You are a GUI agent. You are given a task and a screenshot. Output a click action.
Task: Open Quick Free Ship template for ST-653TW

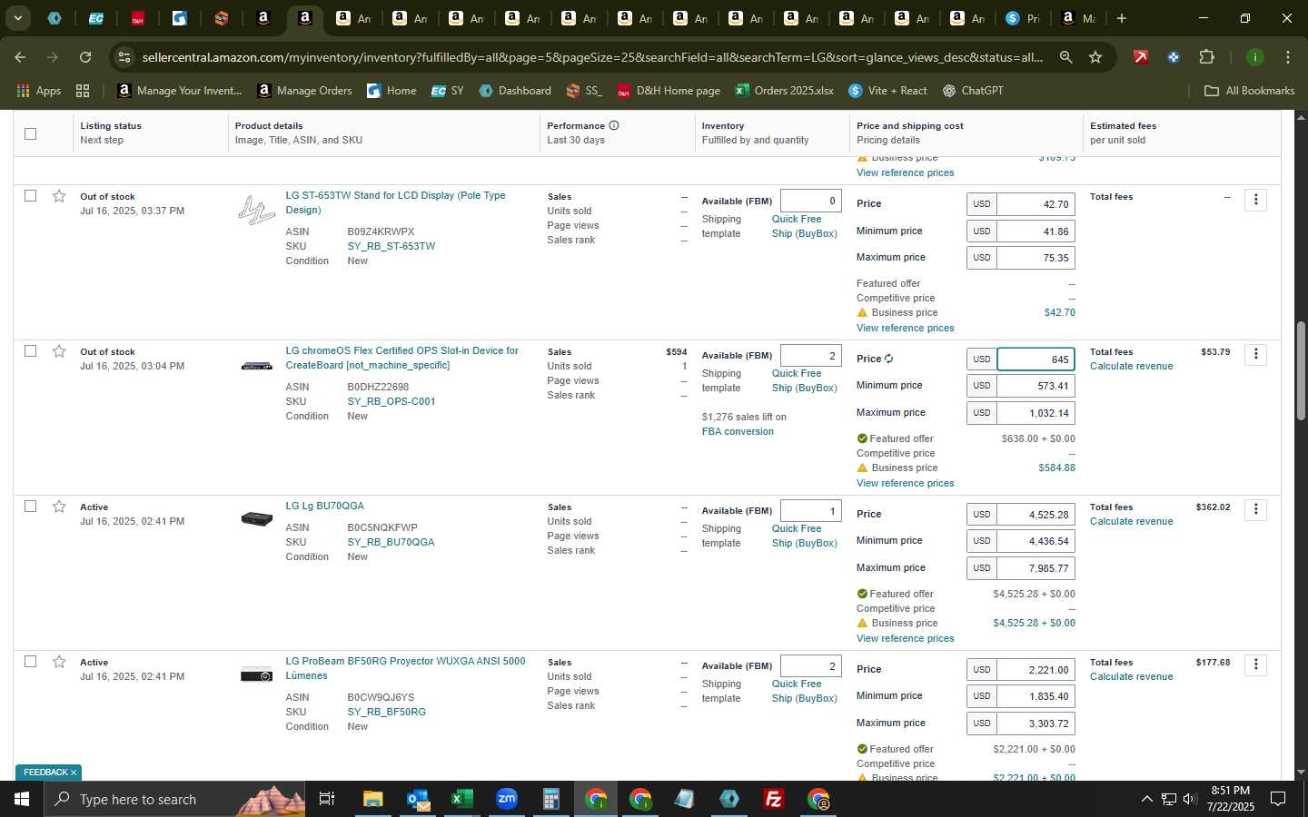(x=804, y=226)
